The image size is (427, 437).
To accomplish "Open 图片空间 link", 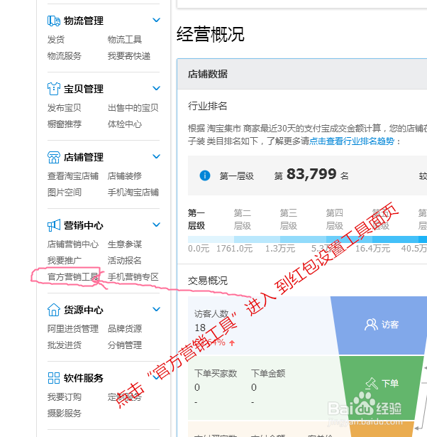I will tap(65, 193).
